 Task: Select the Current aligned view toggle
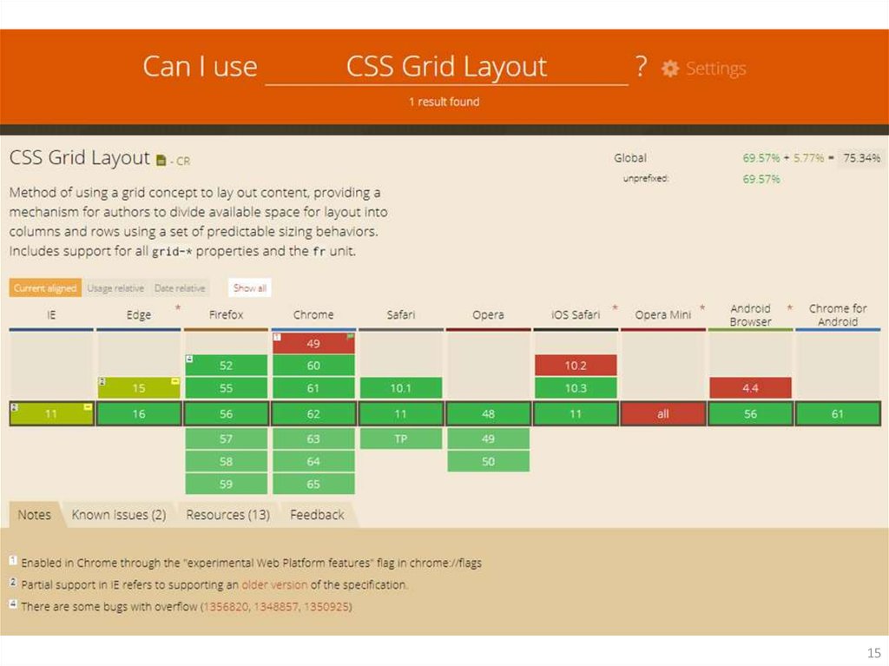[x=45, y=288]
